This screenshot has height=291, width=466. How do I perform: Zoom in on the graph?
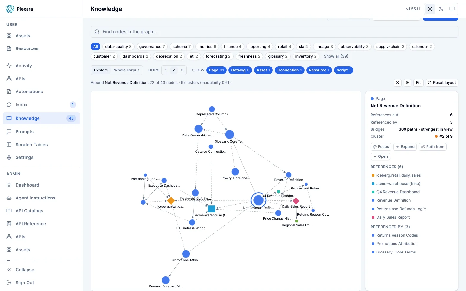(398, 83)
